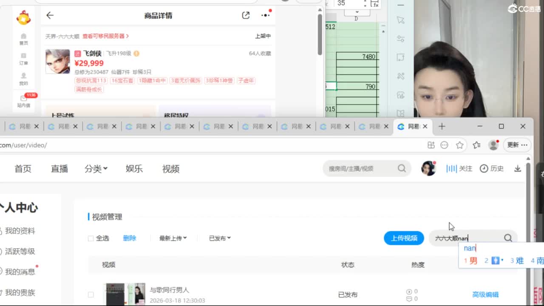Open a new browser tab with plus button

(x=442, y=126)
